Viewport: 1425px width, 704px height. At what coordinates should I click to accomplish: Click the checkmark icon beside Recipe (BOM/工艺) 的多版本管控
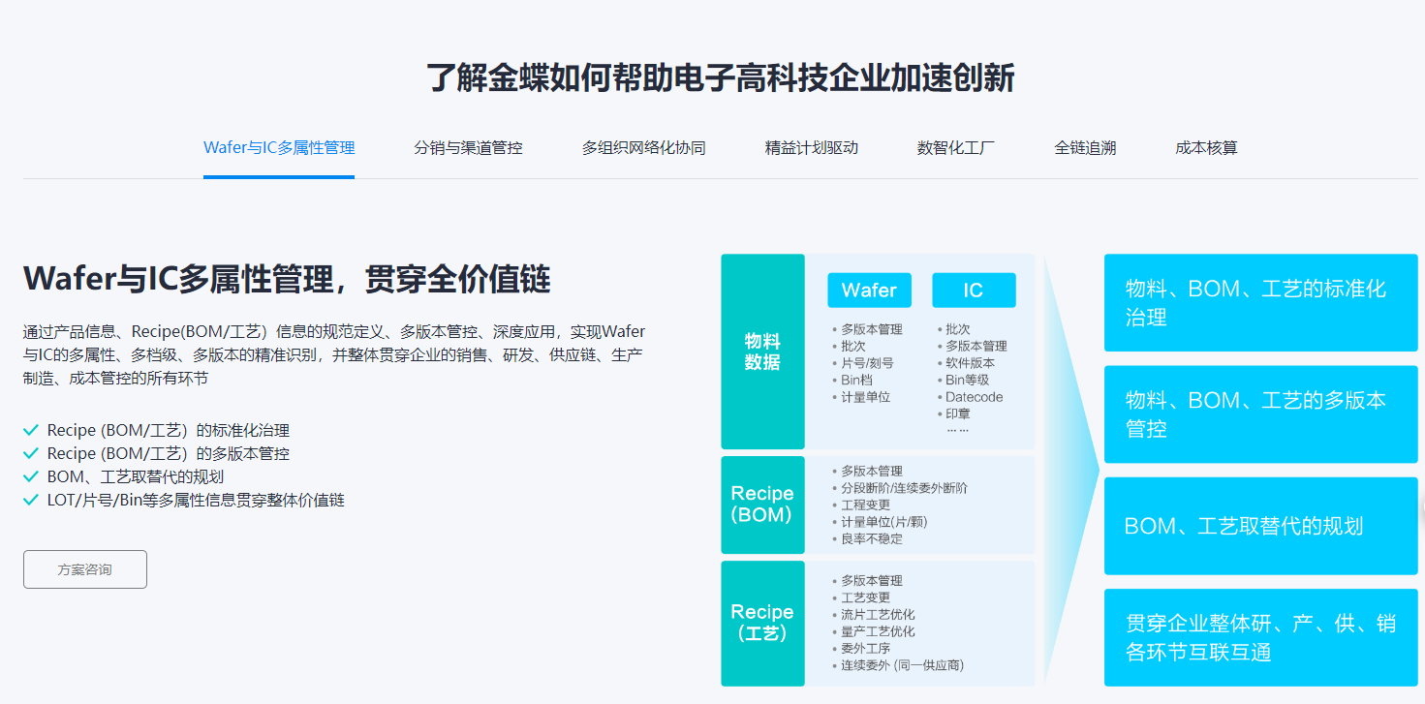(32, 452)
